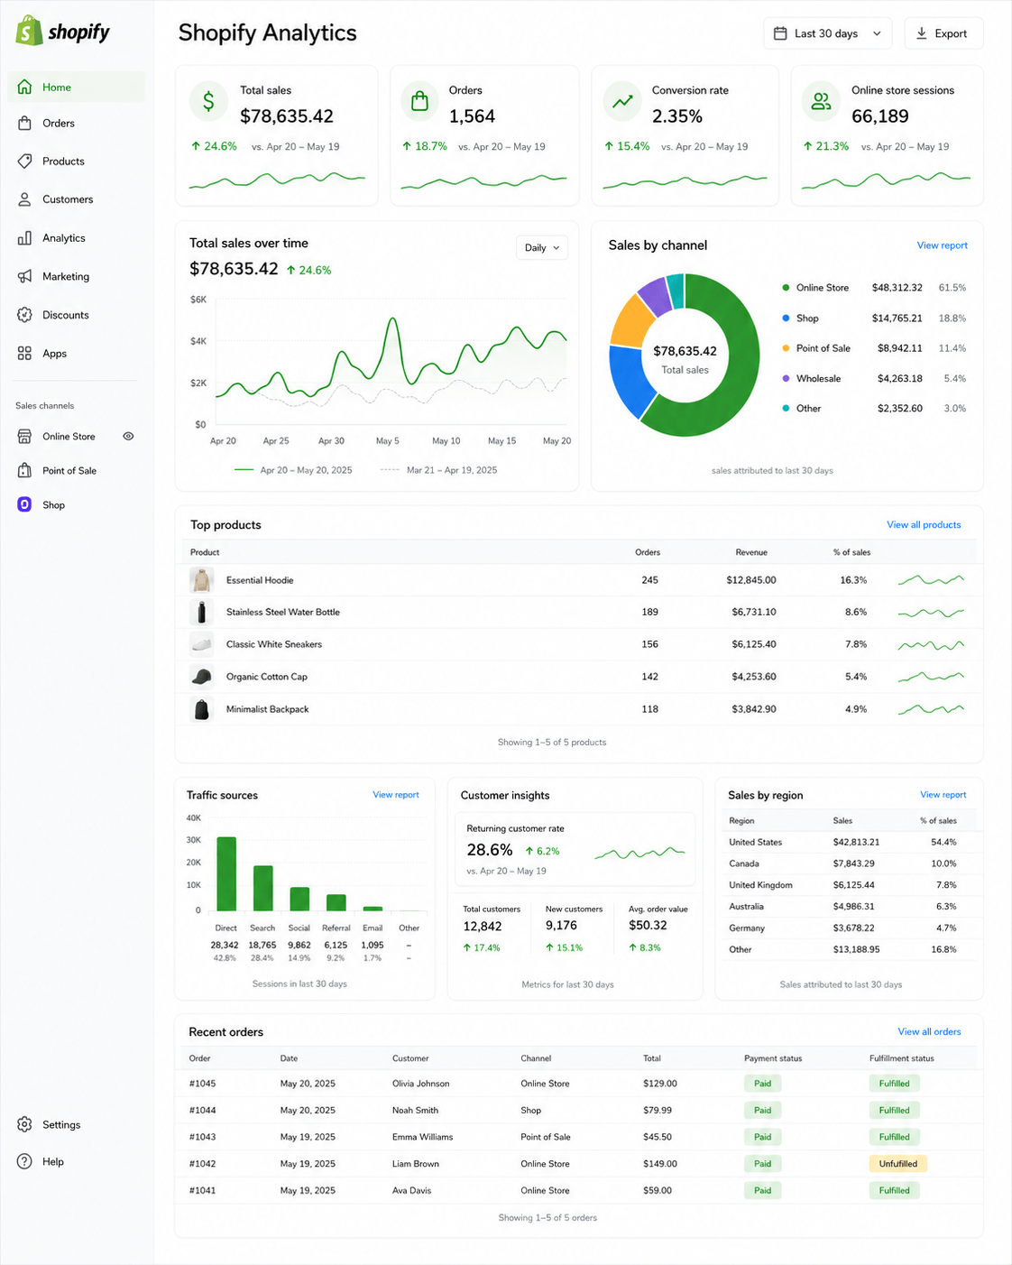Click order number #1042
The image size is (1012, 1265).
[x=202, y=1164]
